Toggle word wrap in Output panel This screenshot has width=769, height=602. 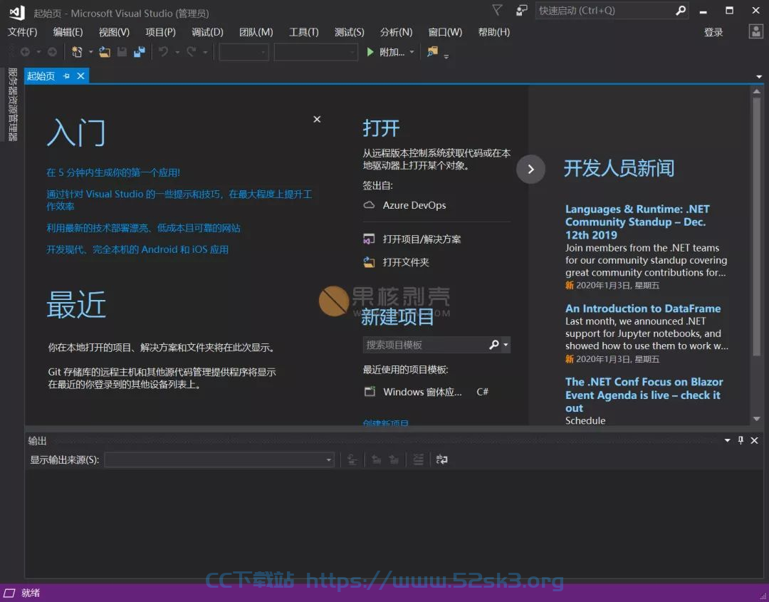pyautogui.click(x=441, y=460)
